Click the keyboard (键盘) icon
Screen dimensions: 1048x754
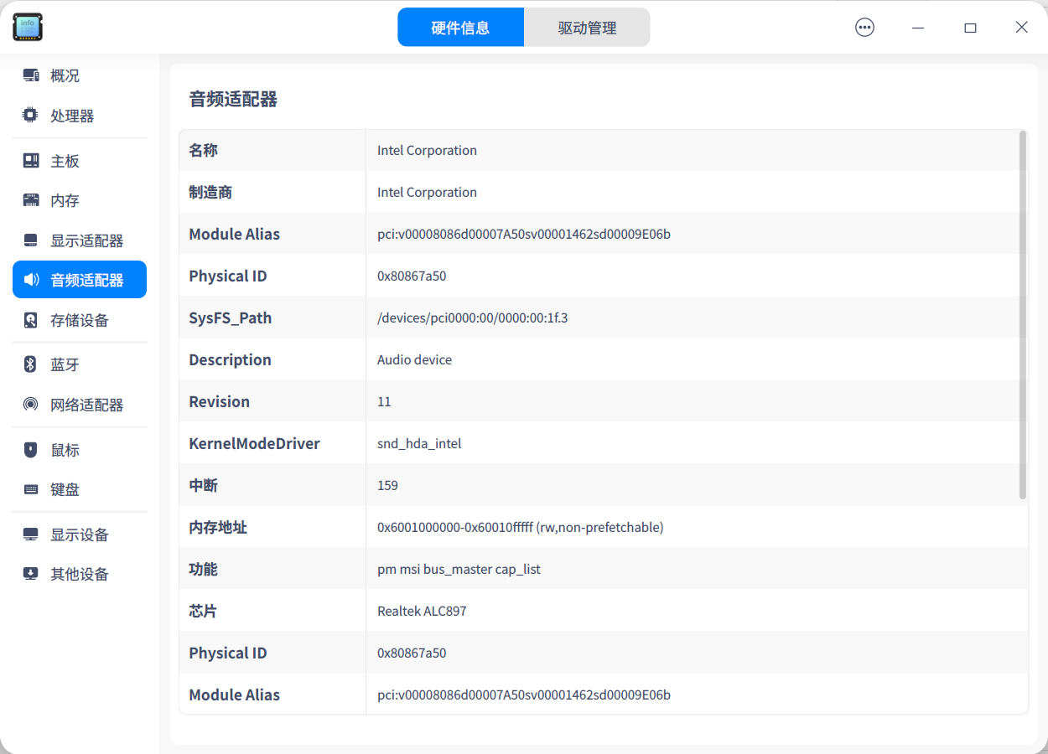[31, 490]
